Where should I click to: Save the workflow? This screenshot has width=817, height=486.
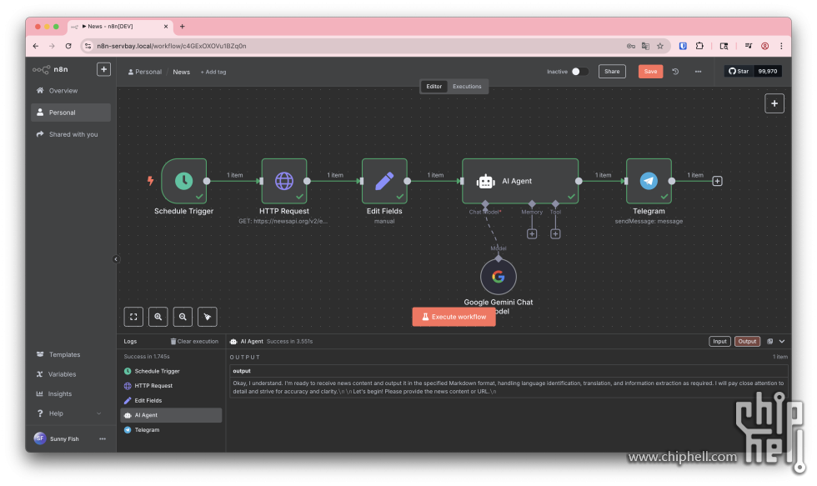650,72
